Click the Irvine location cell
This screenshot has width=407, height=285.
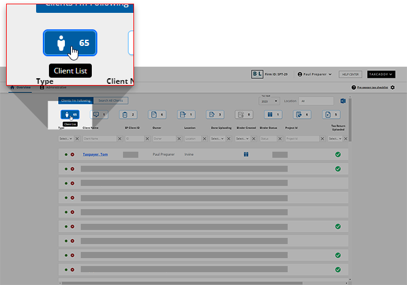(x=189, y=154)
